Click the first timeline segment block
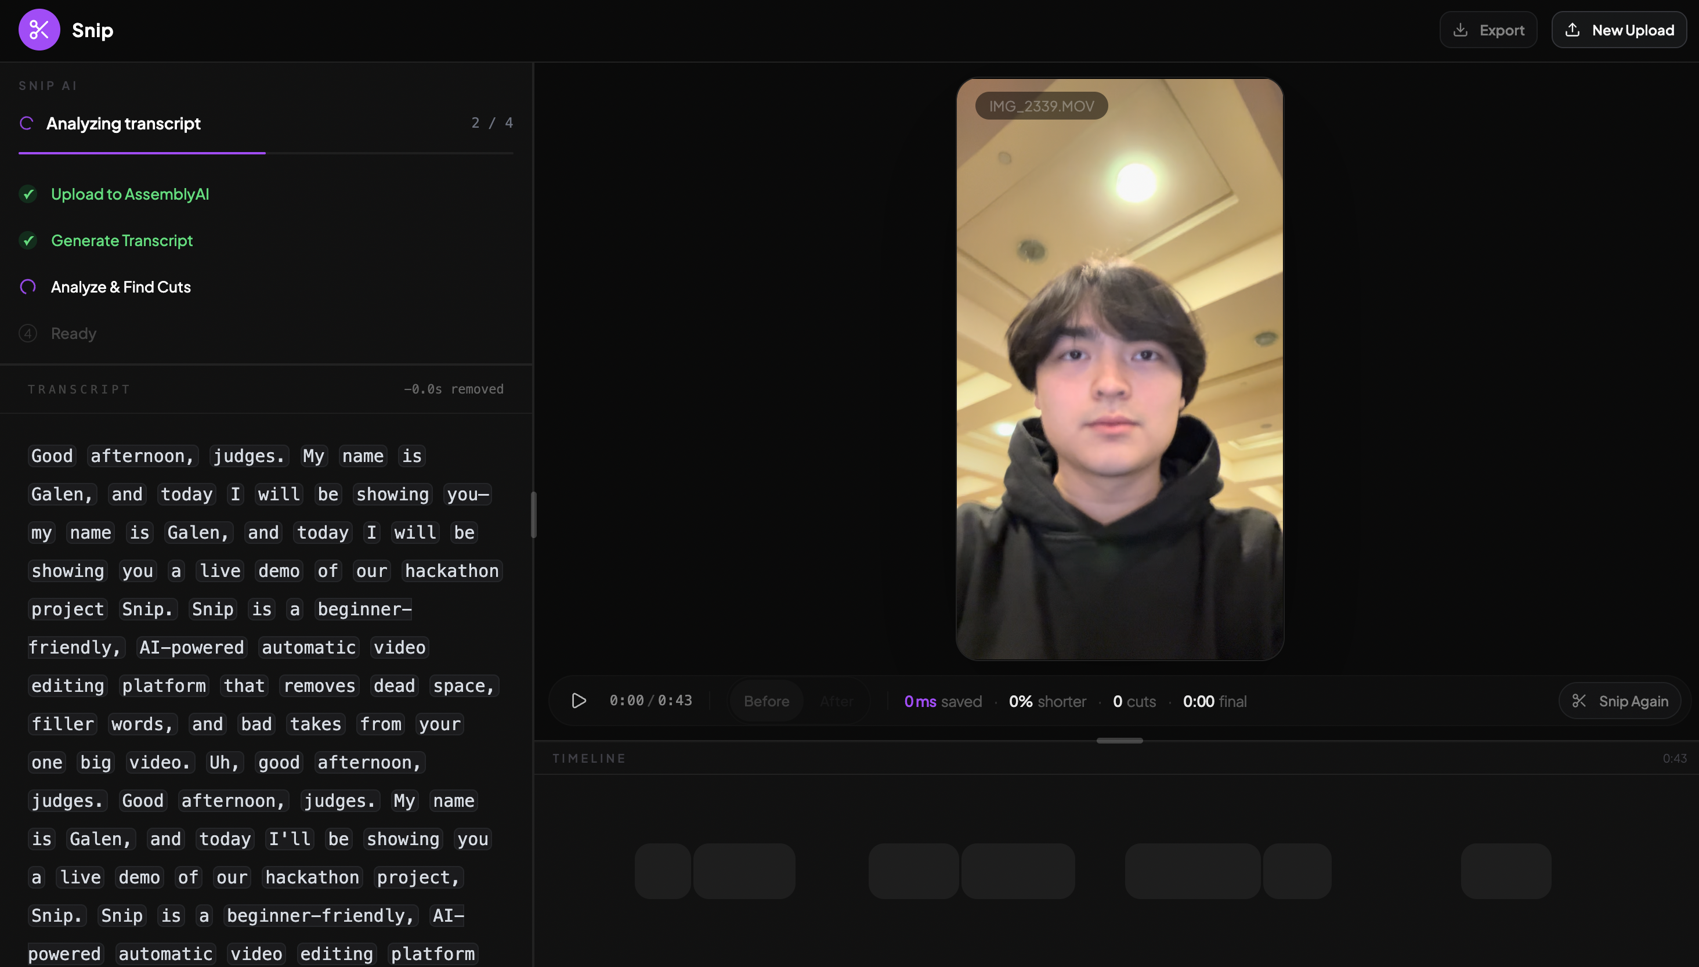 pyautogui.click(x=663, y=871)
